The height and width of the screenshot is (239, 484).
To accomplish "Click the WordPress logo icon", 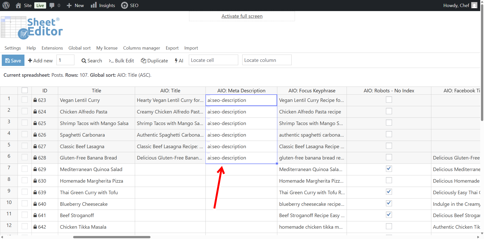I will coord(6,5).
